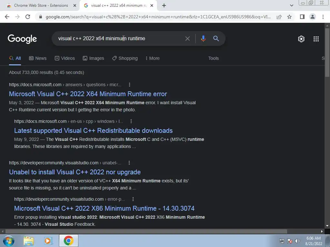Go back to previous page

(7, 17)
